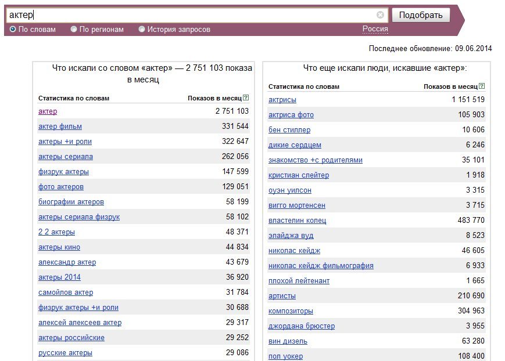The width and height of the screenshot is (505, 361).
Task: Click the 'вин дизель' link
Action: coord(288,341)
